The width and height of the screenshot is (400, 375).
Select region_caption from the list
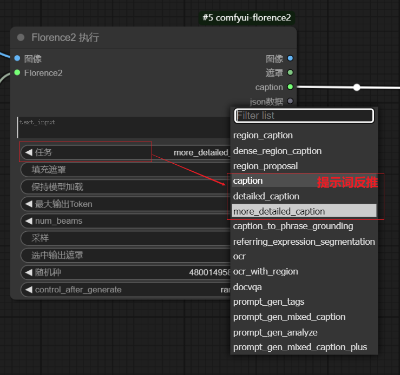click(304, 136)
